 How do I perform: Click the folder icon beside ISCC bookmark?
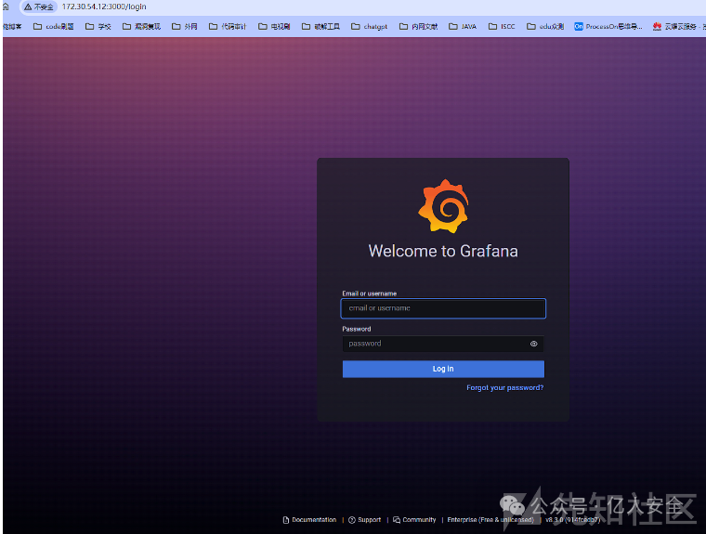click(x=493, y=27)
